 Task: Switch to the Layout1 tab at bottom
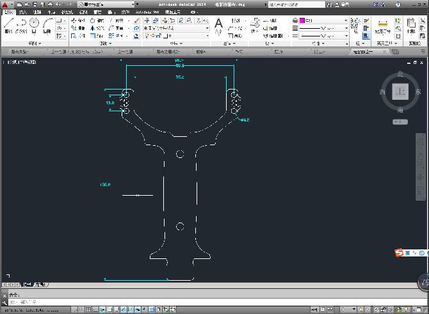coord(40,285)
